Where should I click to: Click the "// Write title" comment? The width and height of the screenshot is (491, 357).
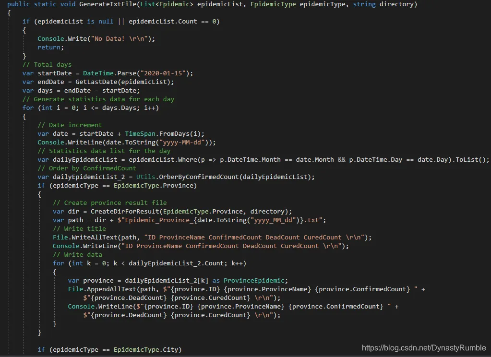point(79,228)
